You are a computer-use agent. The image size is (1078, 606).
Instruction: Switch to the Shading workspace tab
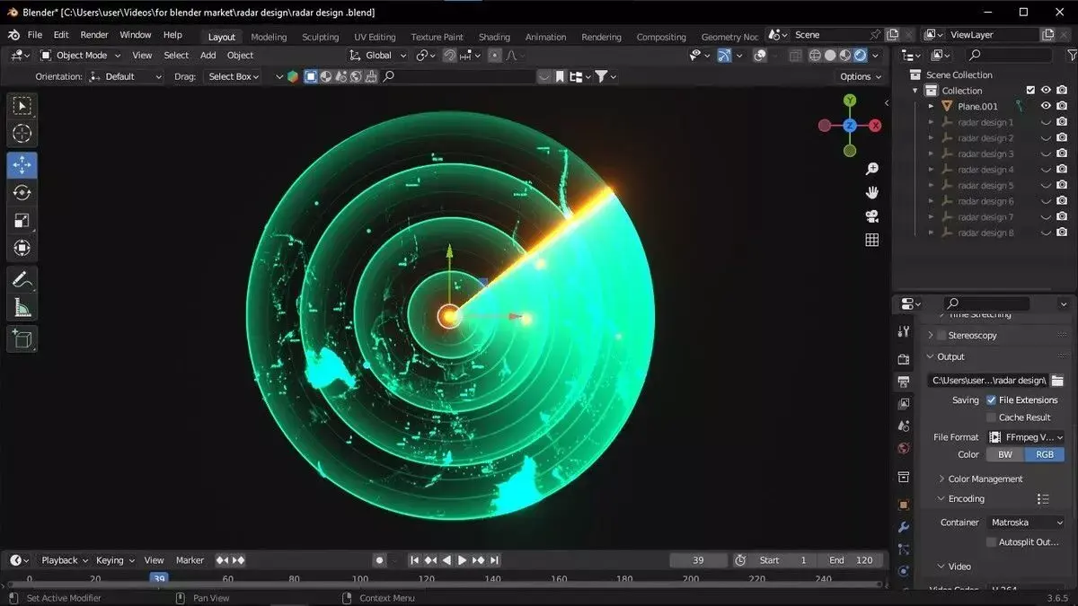(x=494, y=37)
